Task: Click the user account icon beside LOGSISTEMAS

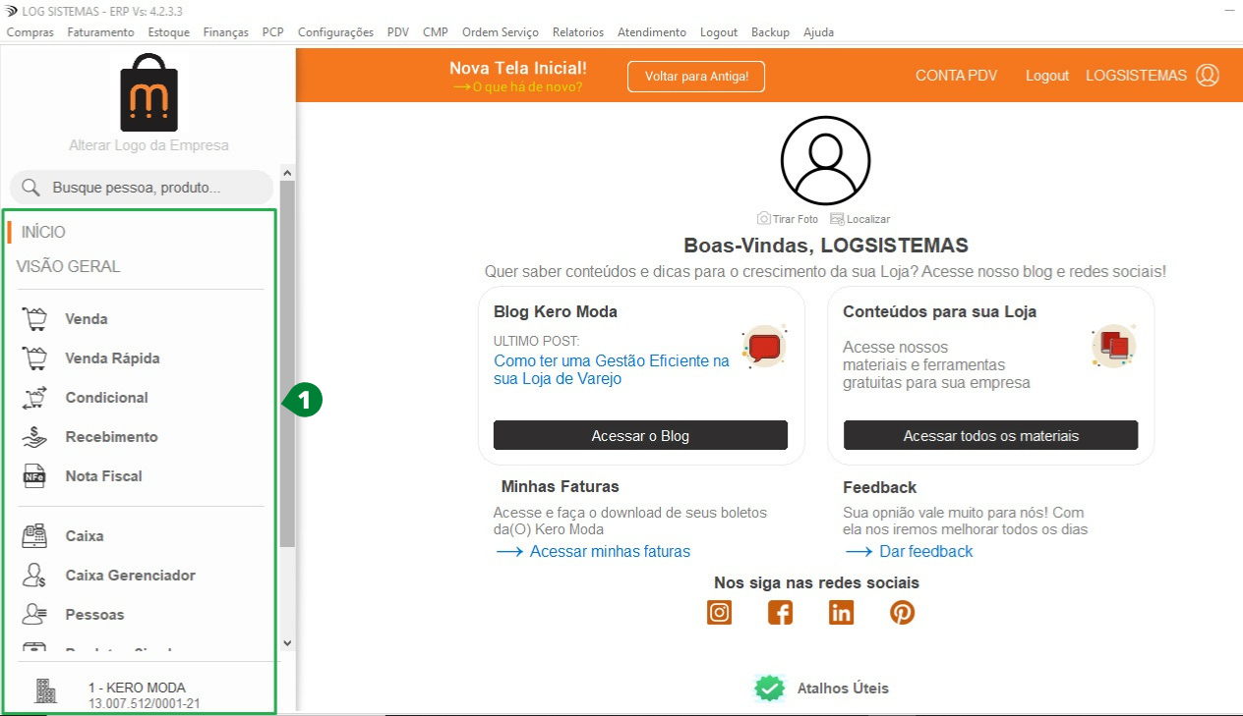Action: [x=1208, y=75]
